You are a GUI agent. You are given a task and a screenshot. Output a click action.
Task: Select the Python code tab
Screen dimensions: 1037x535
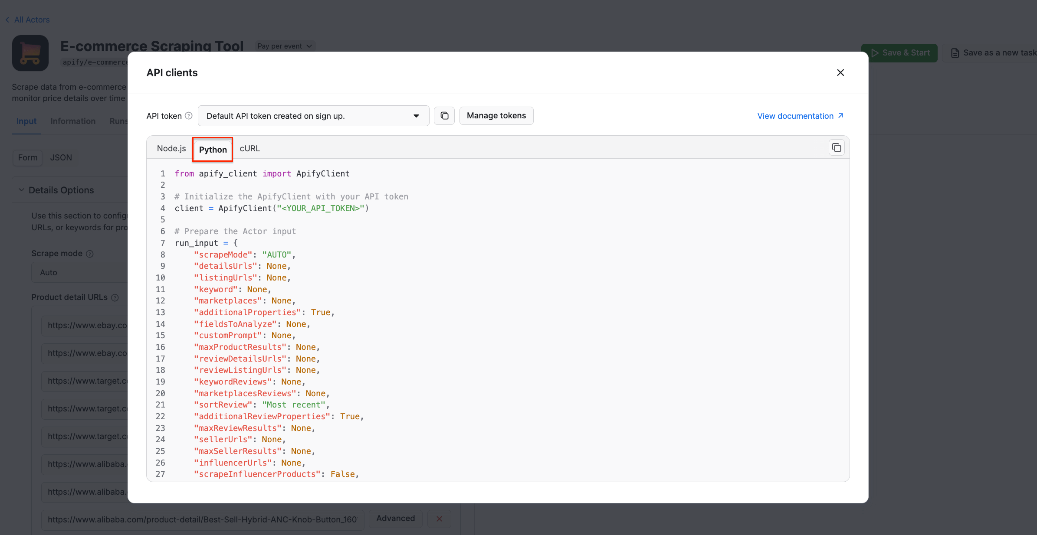(213, 150)
